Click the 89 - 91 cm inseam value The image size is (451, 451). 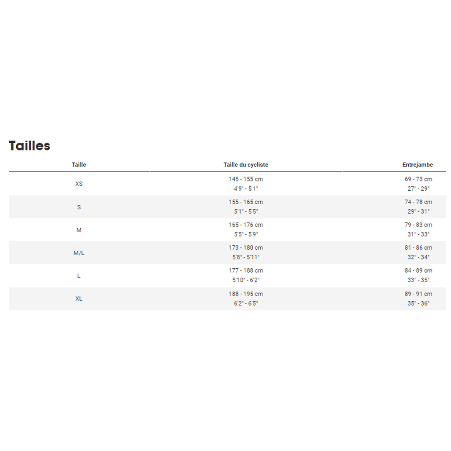point(418,294)
